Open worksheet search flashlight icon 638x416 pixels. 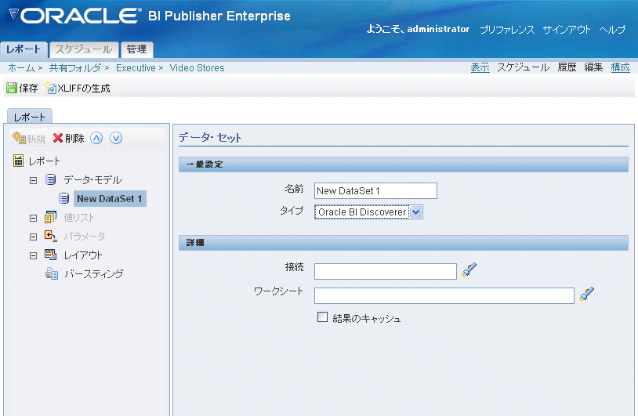tap(586, 294)
